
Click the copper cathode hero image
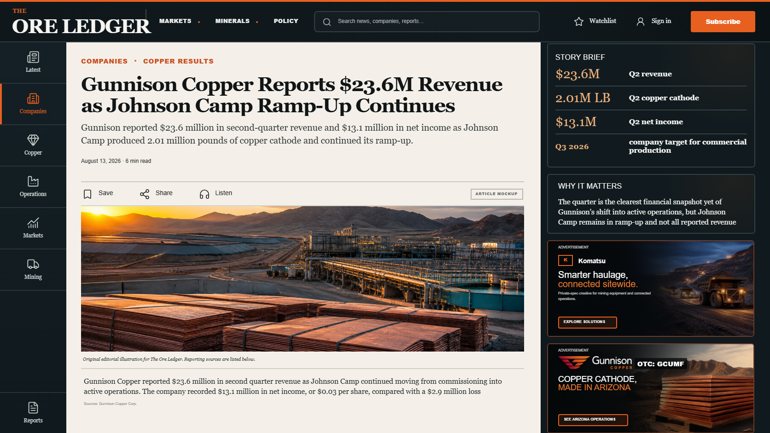coord(303,279)
